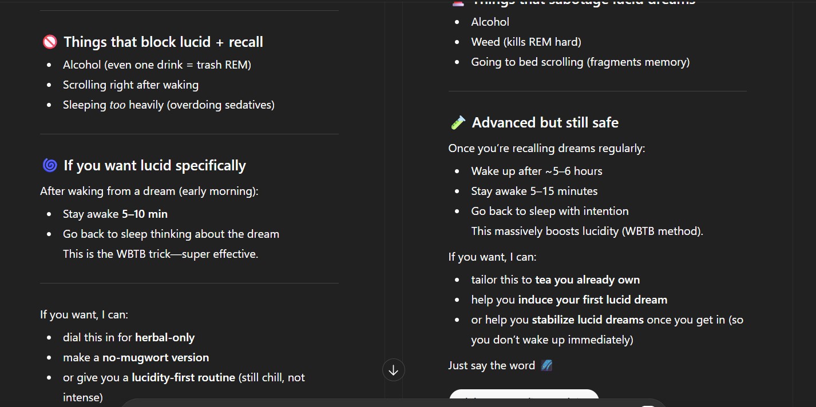Click the bold 'lucidity-first routine' text
The image size is (816, 407).
click(x=183, y=377)
